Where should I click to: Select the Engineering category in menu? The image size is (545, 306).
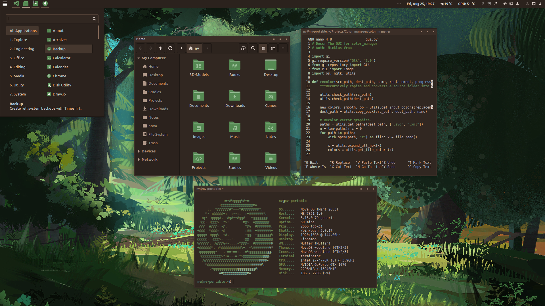coord(22,49)
